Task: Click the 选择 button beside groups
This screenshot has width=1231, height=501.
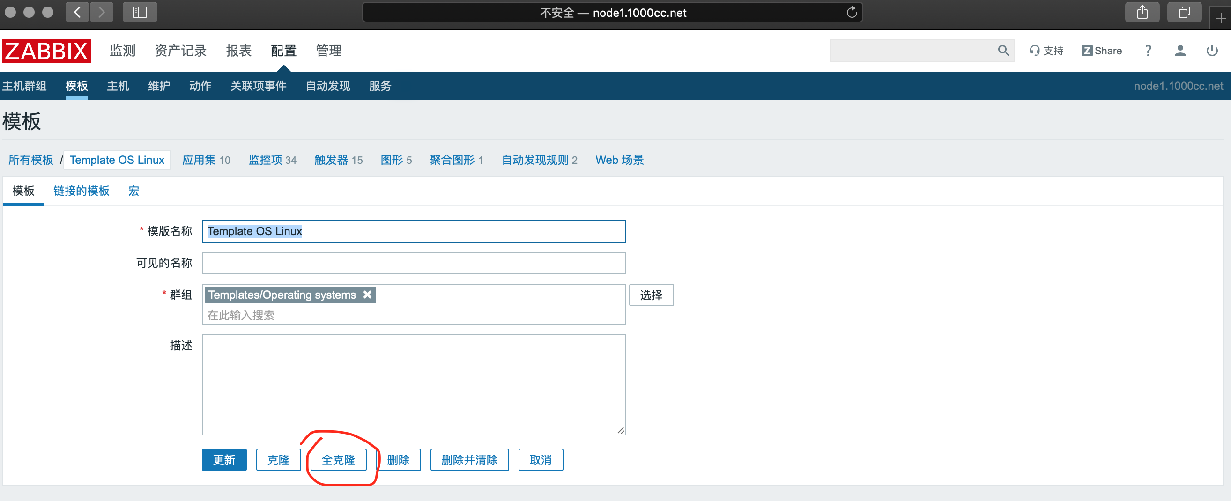Action: [651, 295]
